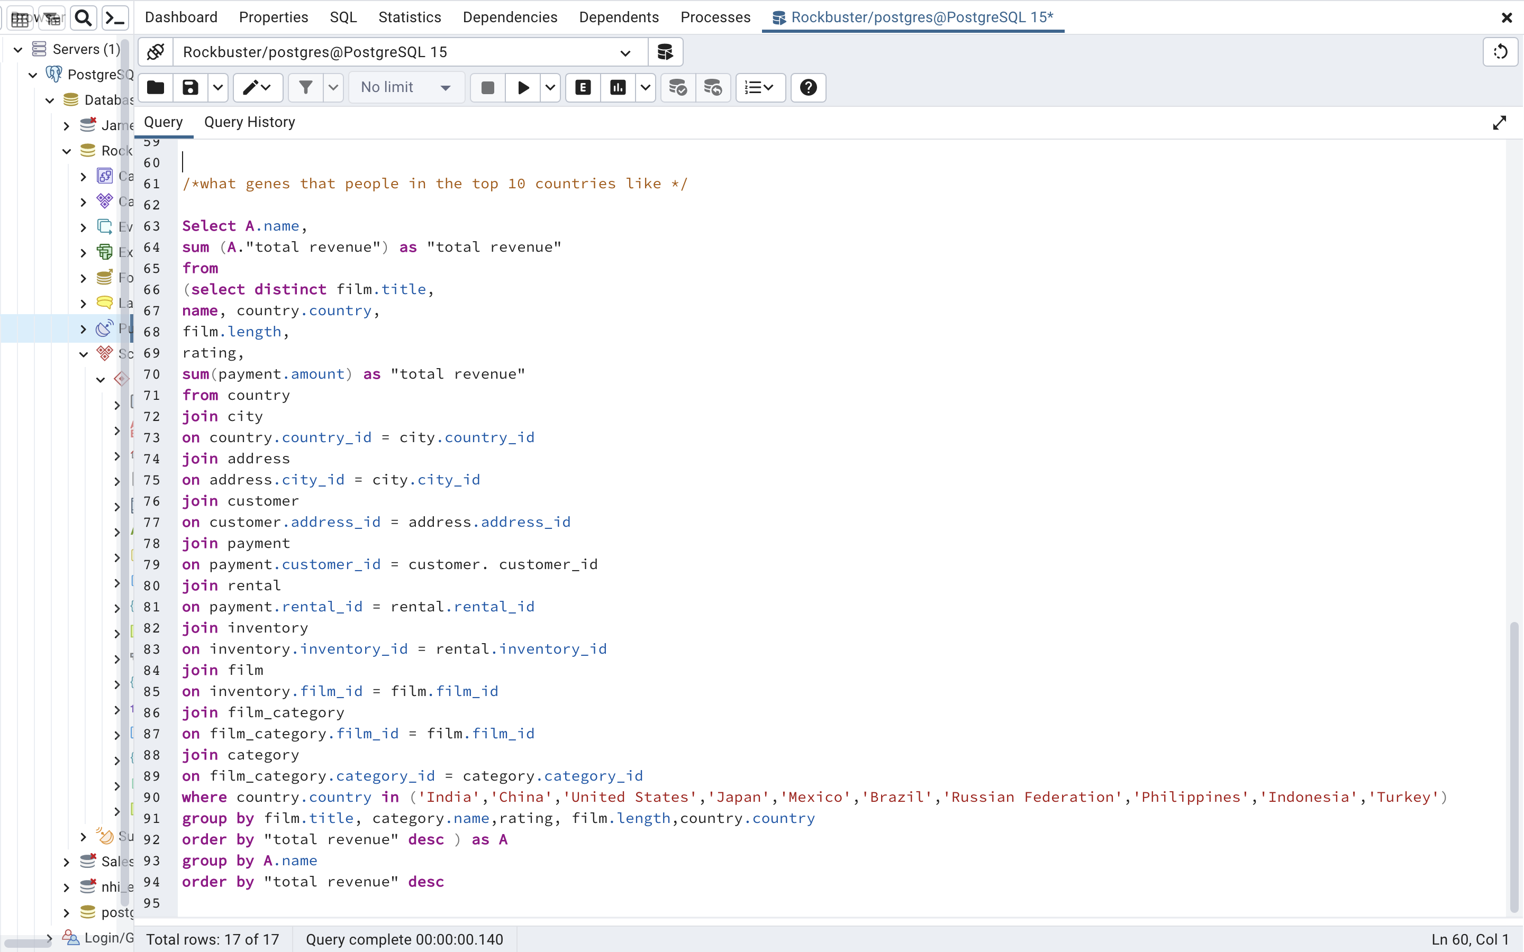Click the comment line about top 10 countries
Image resolution: width=1524 pixels, height=952 pixels.
coord(434,184)
